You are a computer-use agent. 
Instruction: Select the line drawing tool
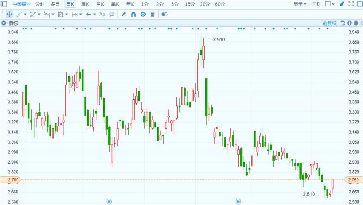[19, 15]
